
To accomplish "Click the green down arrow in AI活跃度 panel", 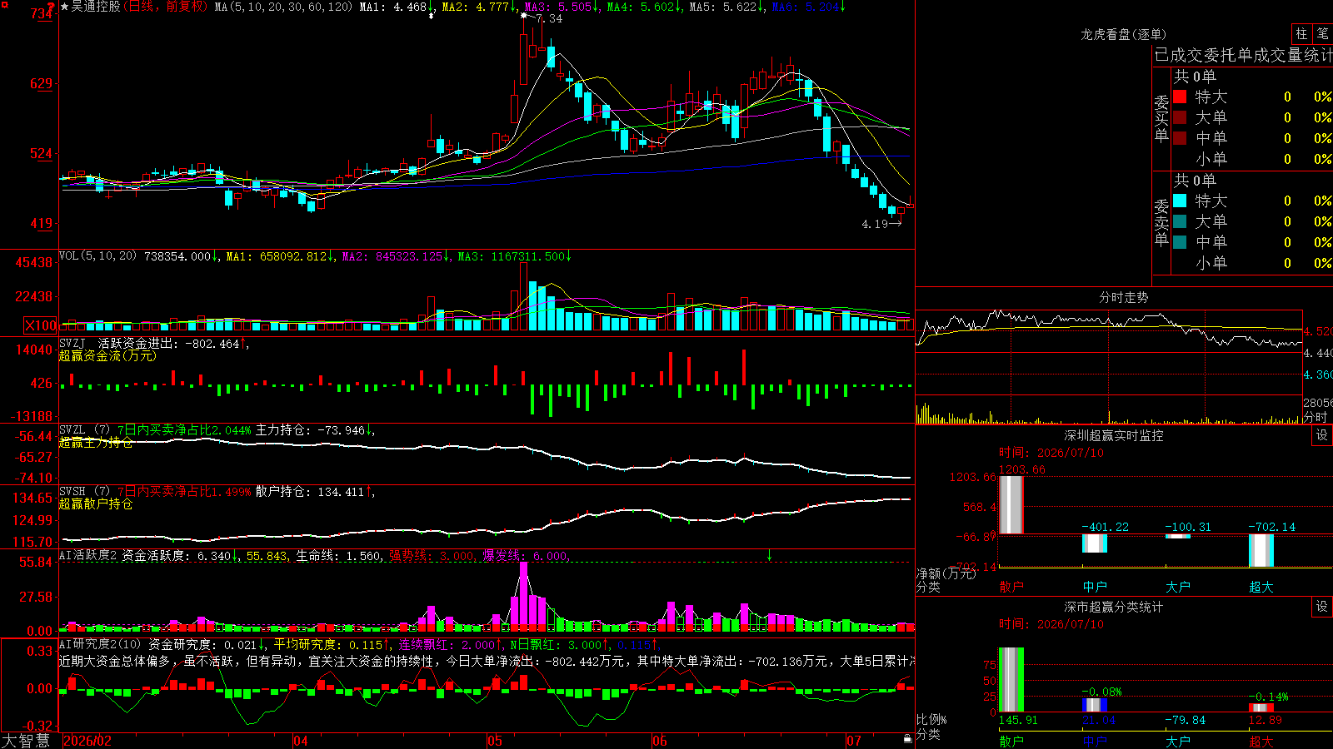I will (769, 555).
